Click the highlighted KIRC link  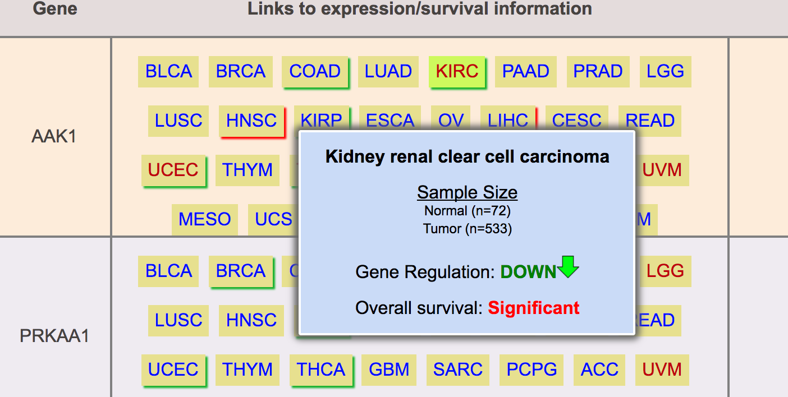click(457, 71)
